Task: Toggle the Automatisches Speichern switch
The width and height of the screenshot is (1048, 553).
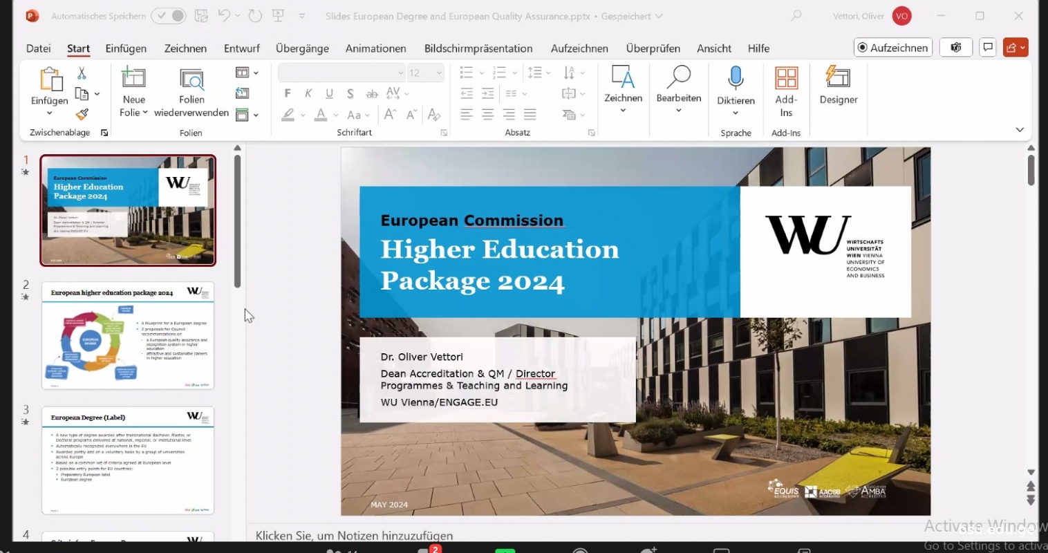Action: tap(169, 16)
